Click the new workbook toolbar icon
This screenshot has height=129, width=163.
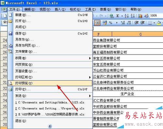5,16
